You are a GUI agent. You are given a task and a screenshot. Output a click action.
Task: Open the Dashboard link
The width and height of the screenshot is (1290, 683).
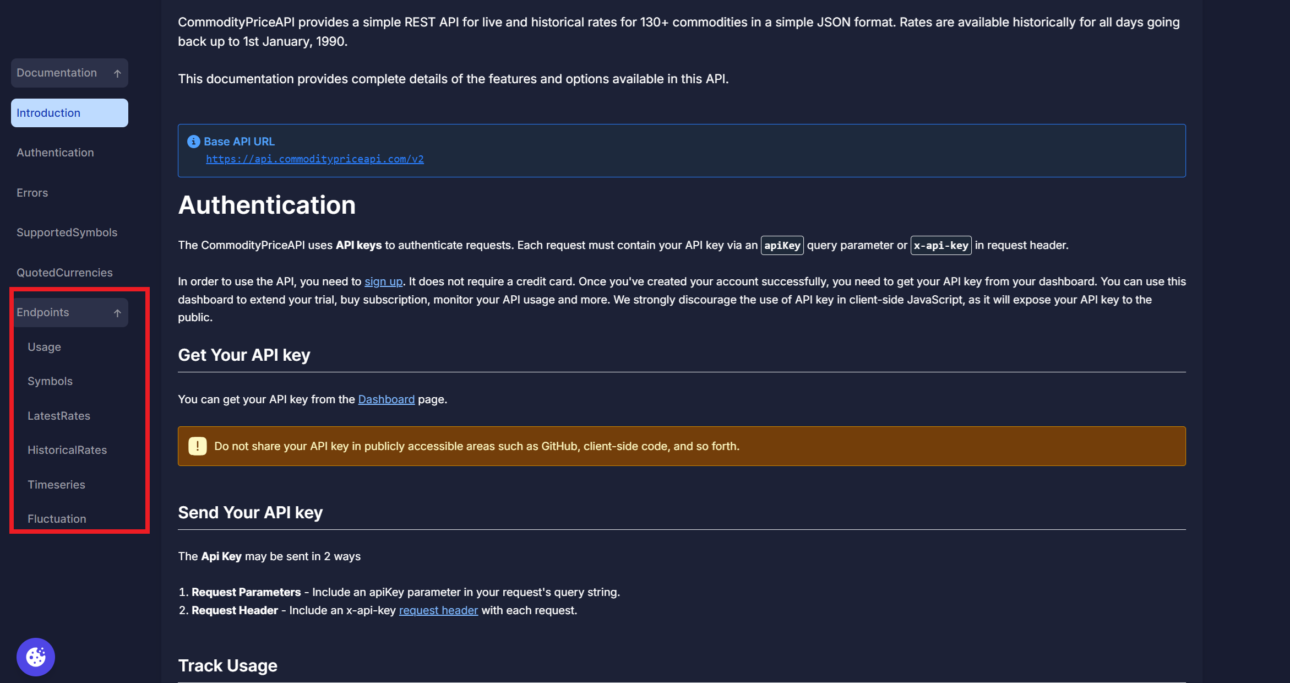(x=386, y=399)
